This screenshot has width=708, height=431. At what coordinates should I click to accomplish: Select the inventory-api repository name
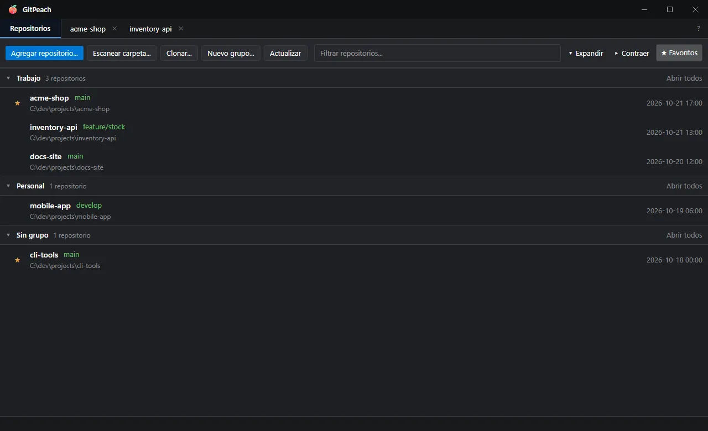tap(54, 127)
